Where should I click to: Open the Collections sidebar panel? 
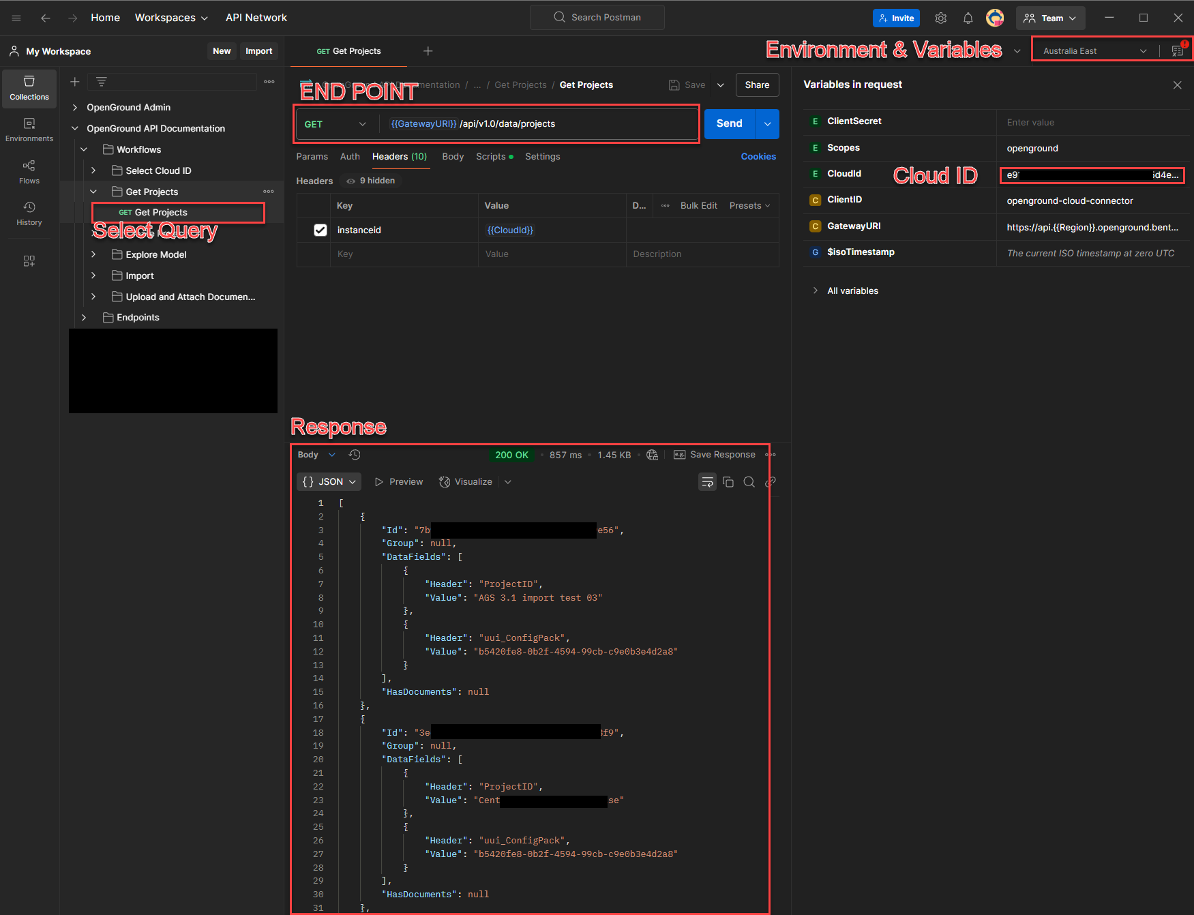tap(29, 89)
